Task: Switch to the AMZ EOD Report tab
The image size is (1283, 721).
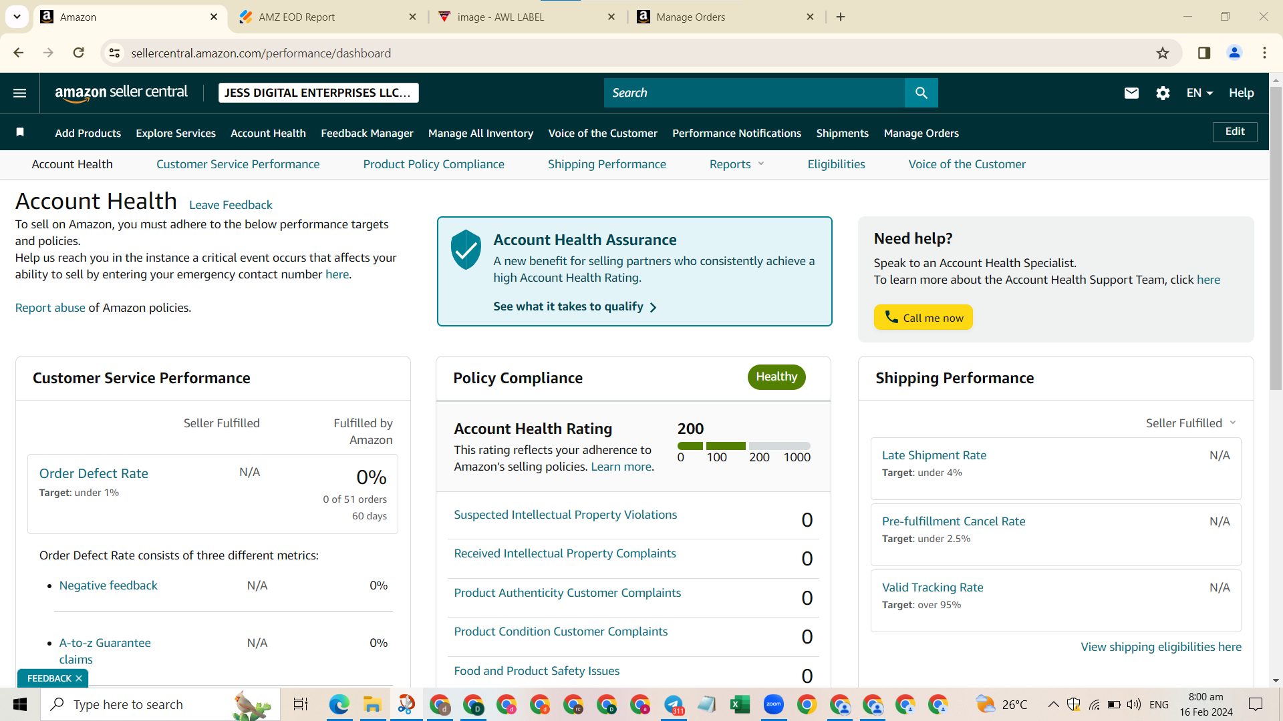Action: [x=329, y=17]
